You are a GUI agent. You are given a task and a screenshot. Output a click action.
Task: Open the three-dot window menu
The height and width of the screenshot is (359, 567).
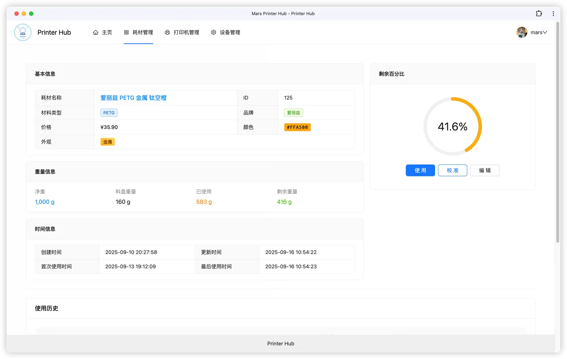[553, 14]
